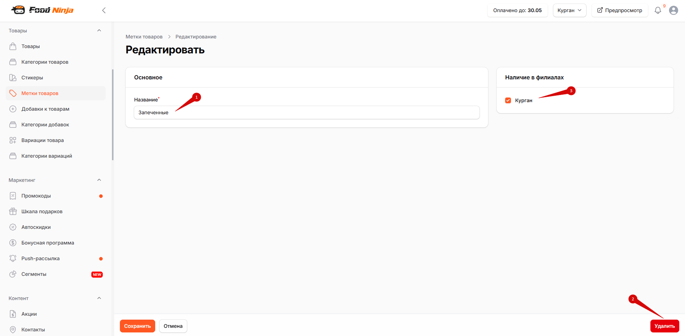The height and width of the screenshot is (336, 685).
Task: Click Метки товаров breadcrumb link
Action: (144, 37)
